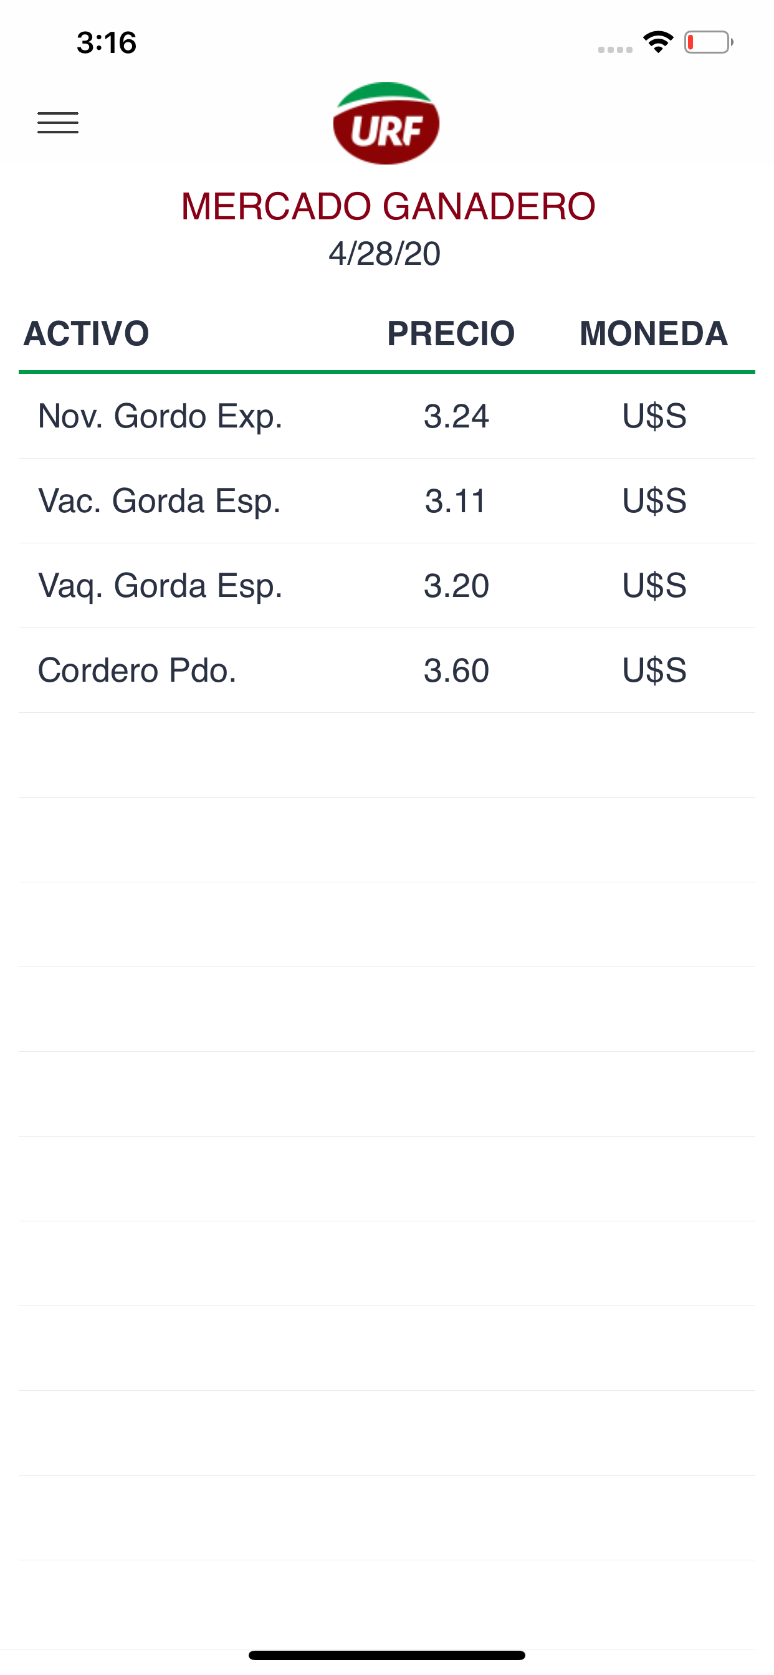This screenshot has width=774, height=1675.
Task: Open the hamburger menu
Action: [x=58, y=123]
